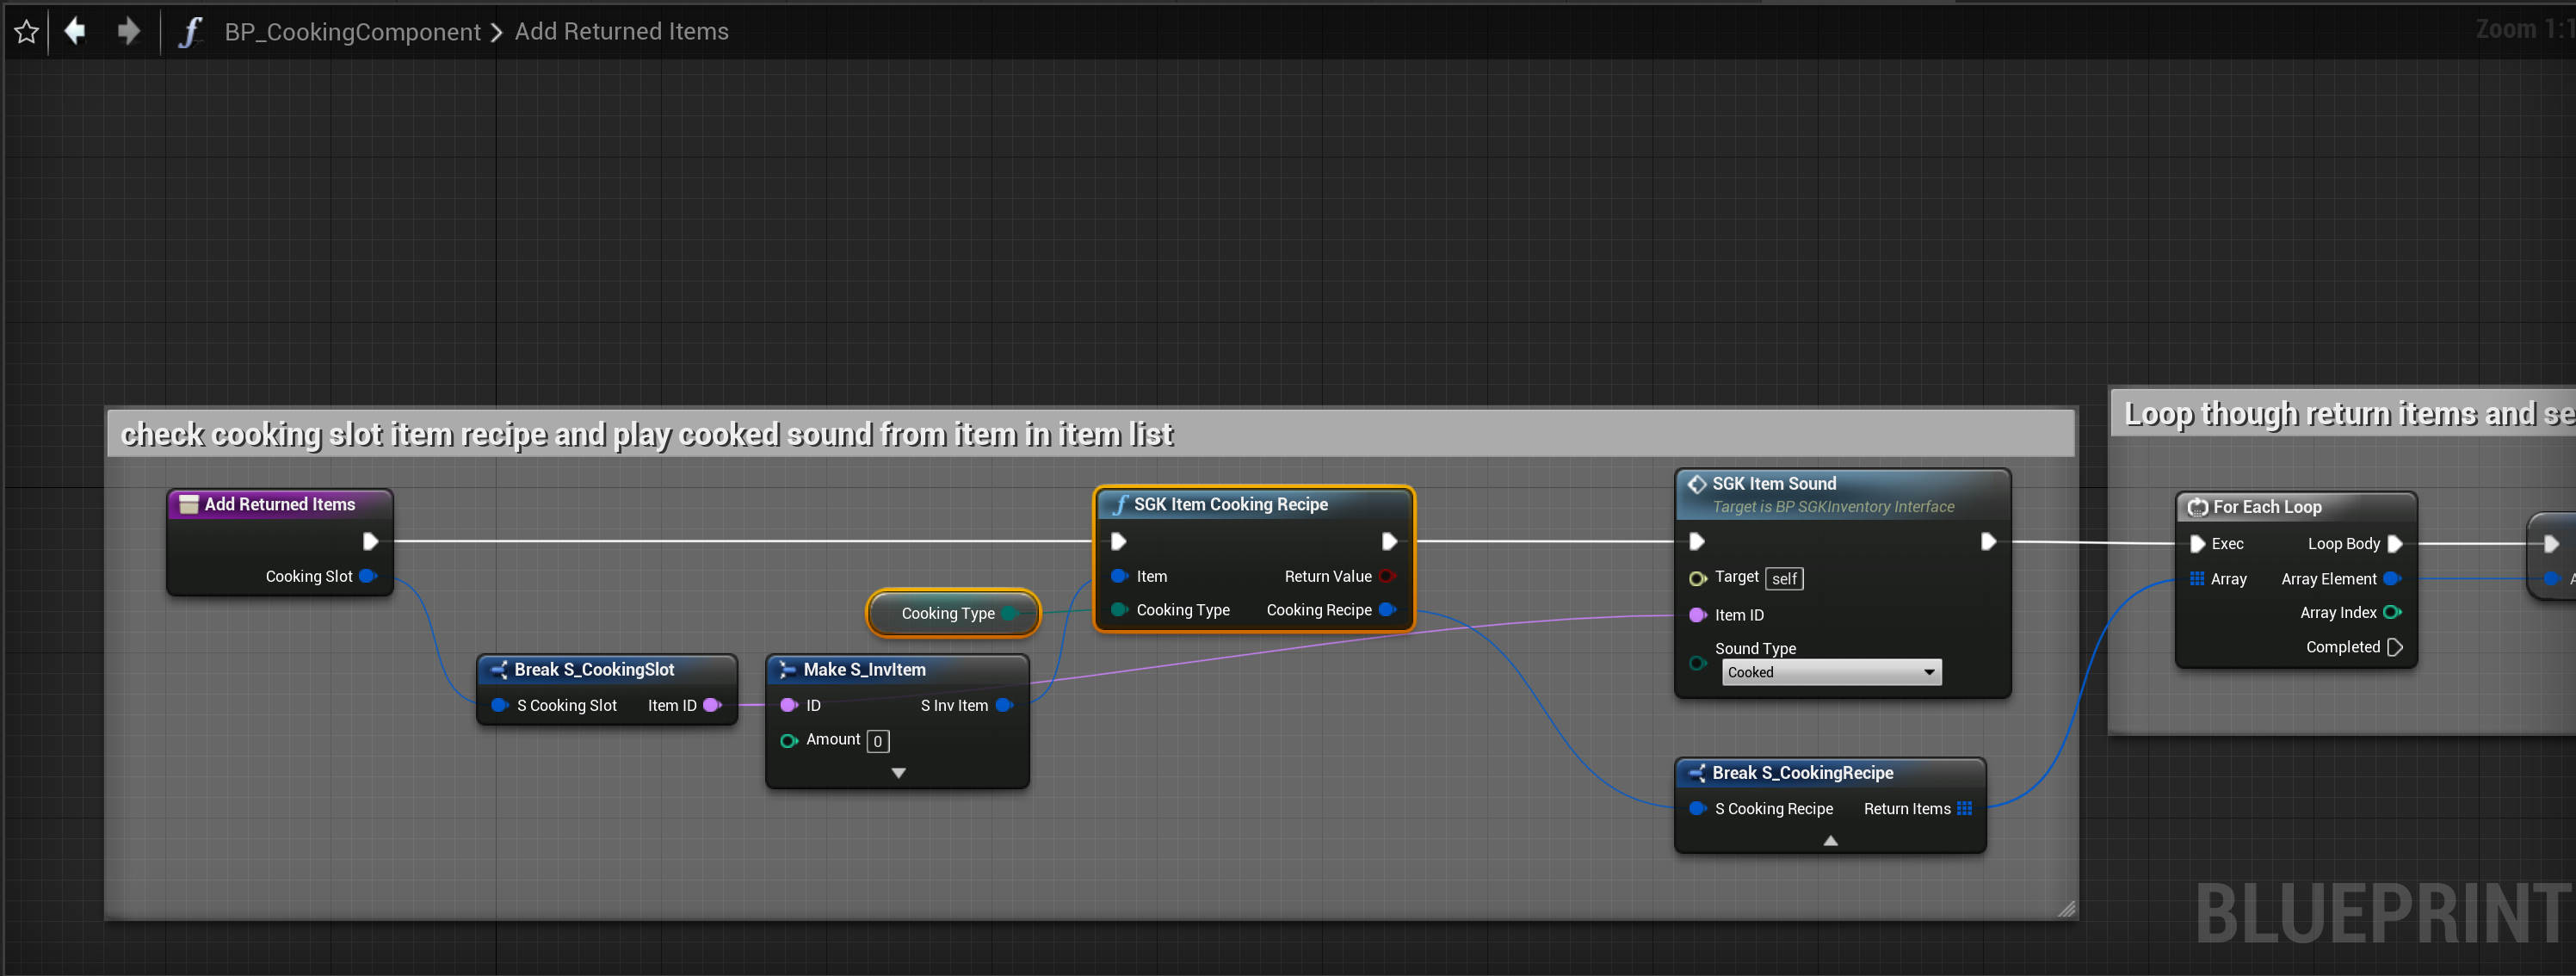Select the Cooking Type variable node
This screenshot has width=2576, height=976.
coord(947,613)
